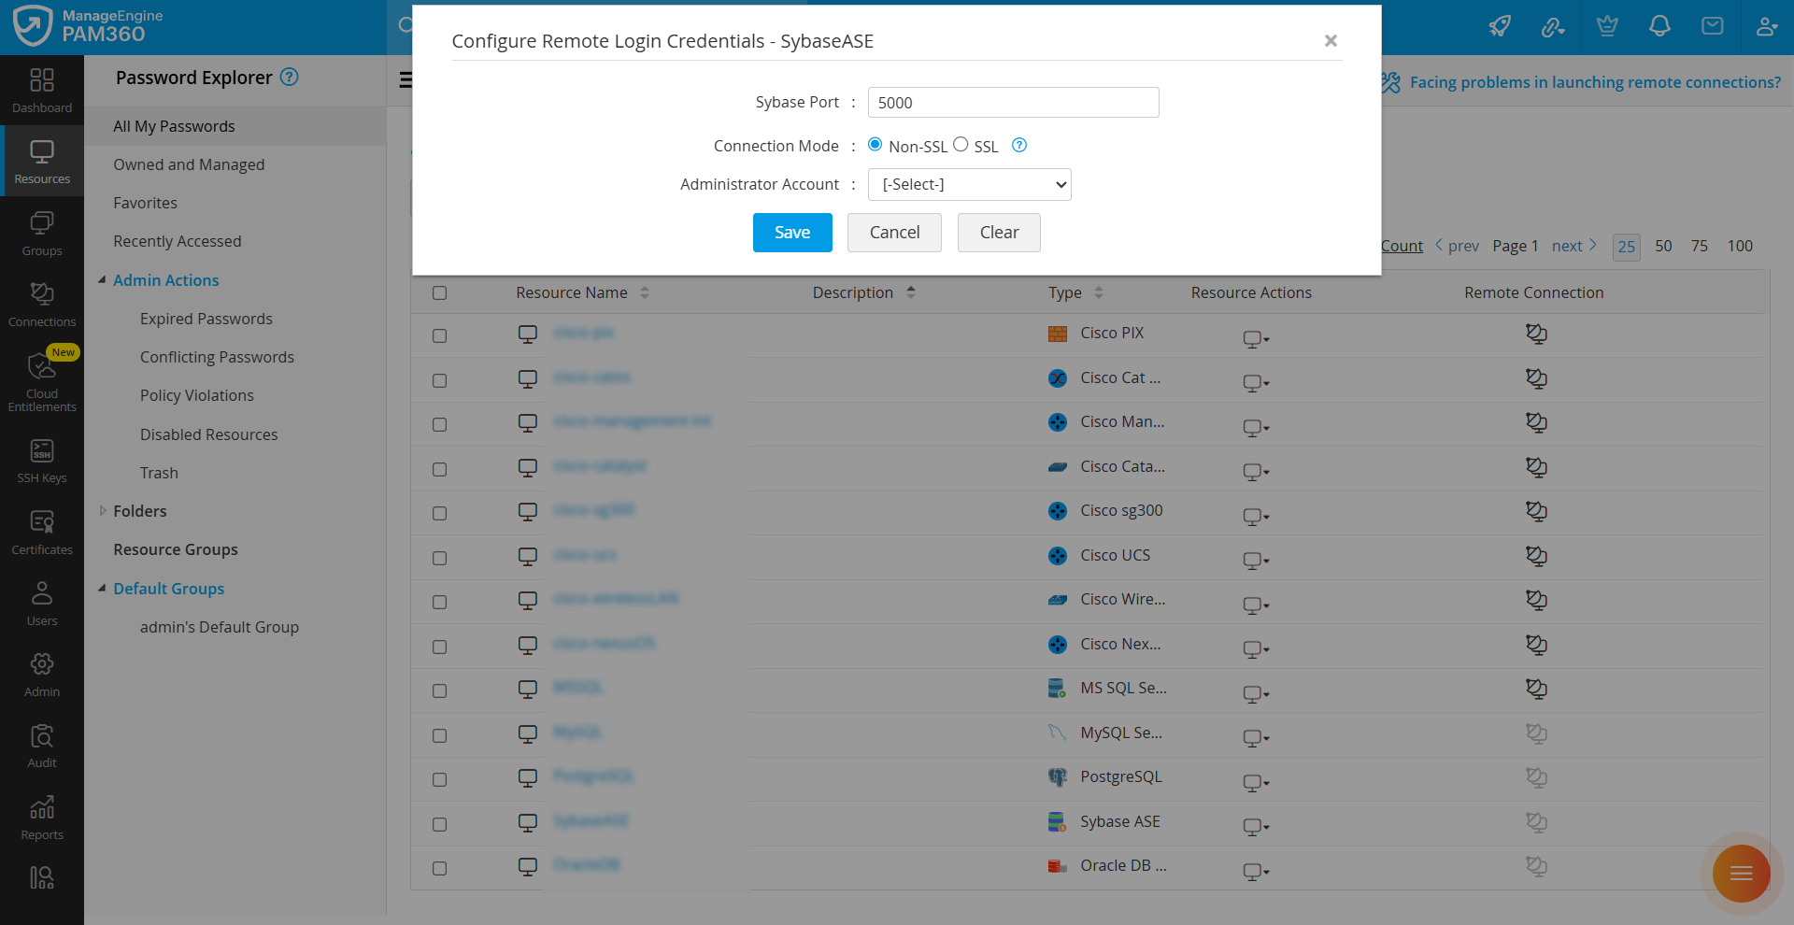This screenshot has height=925, width=1794.
Task: Click the notifications bell icon
Action: (1659, 26)
